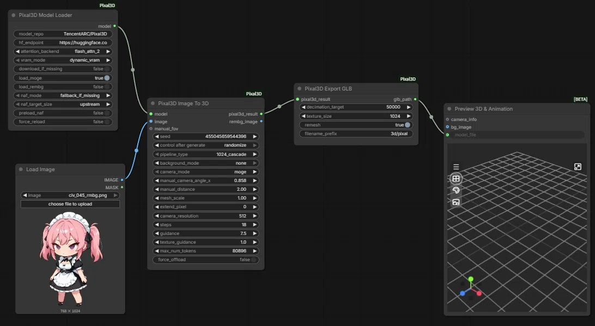Open the background_mode dropdown
This screenshot has width=595, height=326.
tap(205, 163)
